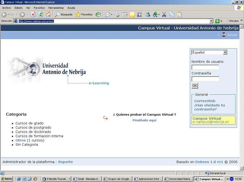Expand hidden system tray icons chevron

[x=227, y=179]
